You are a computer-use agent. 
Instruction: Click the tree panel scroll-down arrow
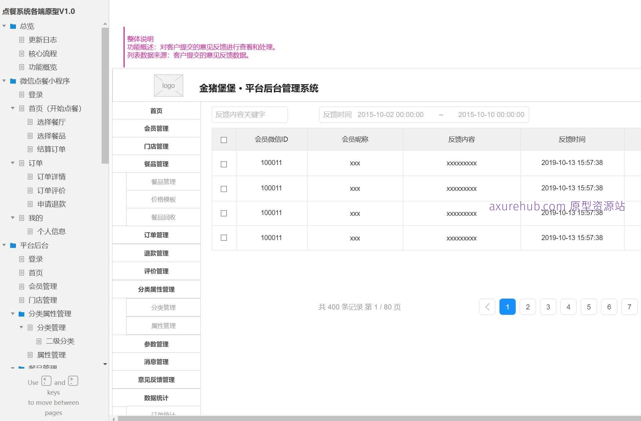105,364
